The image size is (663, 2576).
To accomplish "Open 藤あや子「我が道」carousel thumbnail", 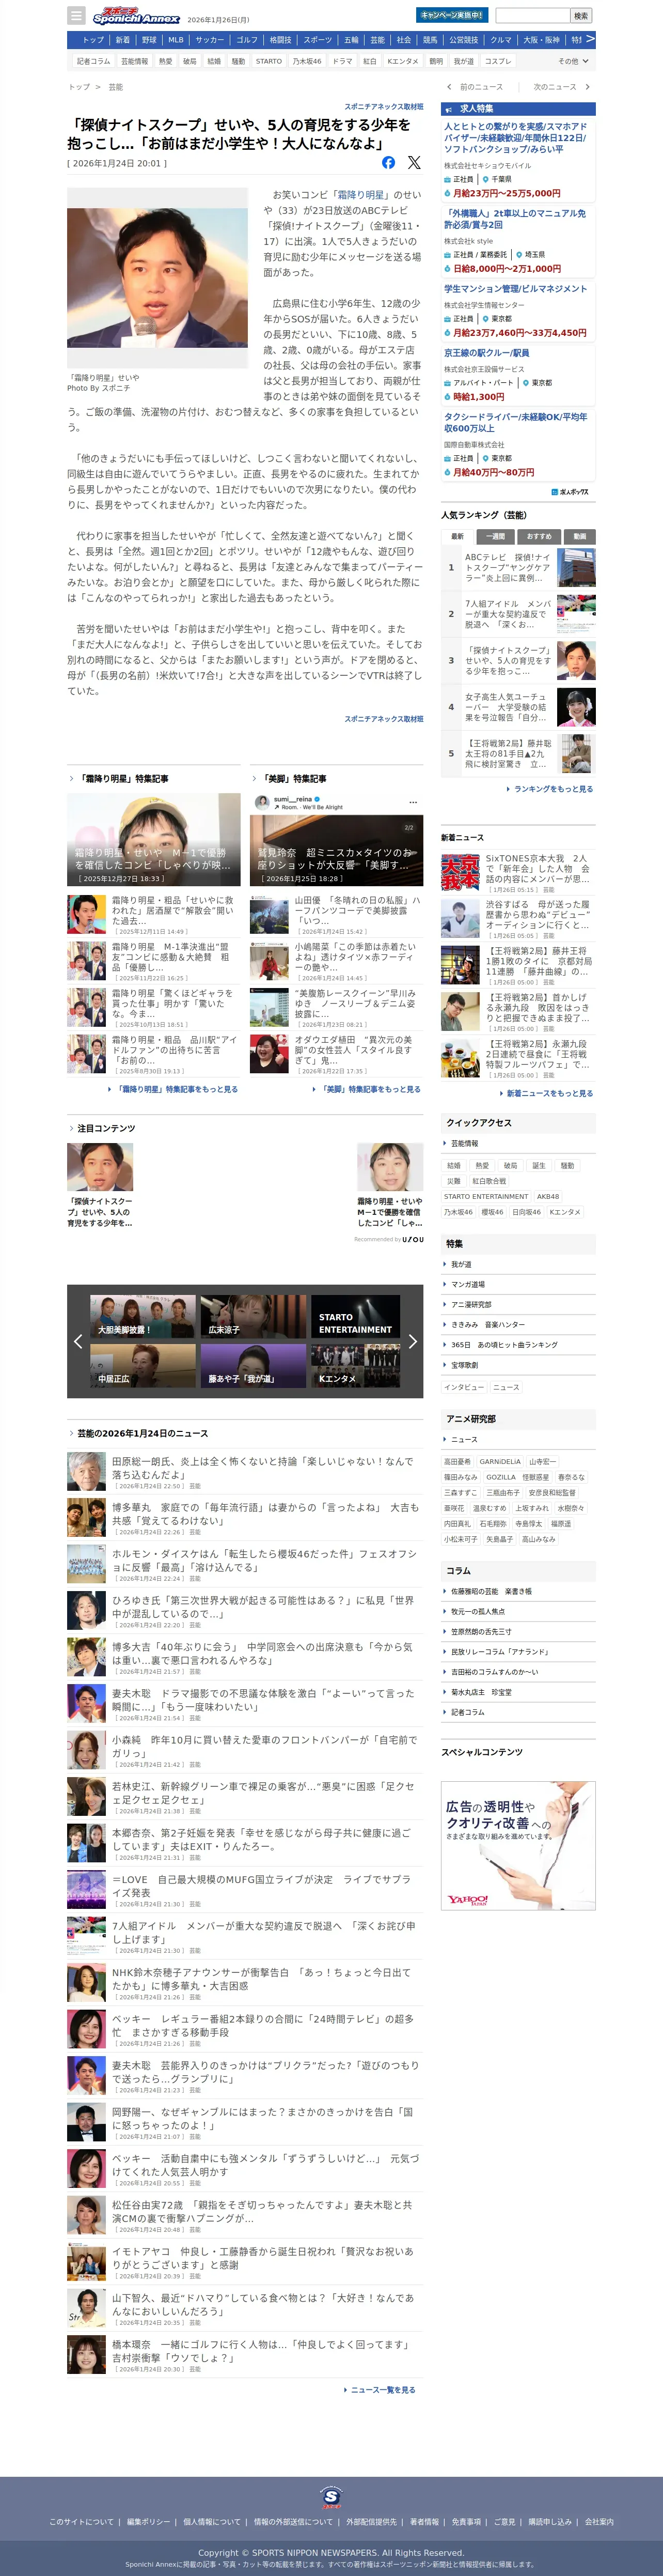I will (252, 1365).
